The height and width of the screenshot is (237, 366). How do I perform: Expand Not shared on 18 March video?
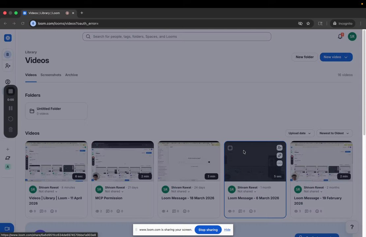pyautogui.click(x=180, y=191)
